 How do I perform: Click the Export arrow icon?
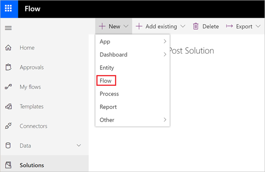coord(229,26)
